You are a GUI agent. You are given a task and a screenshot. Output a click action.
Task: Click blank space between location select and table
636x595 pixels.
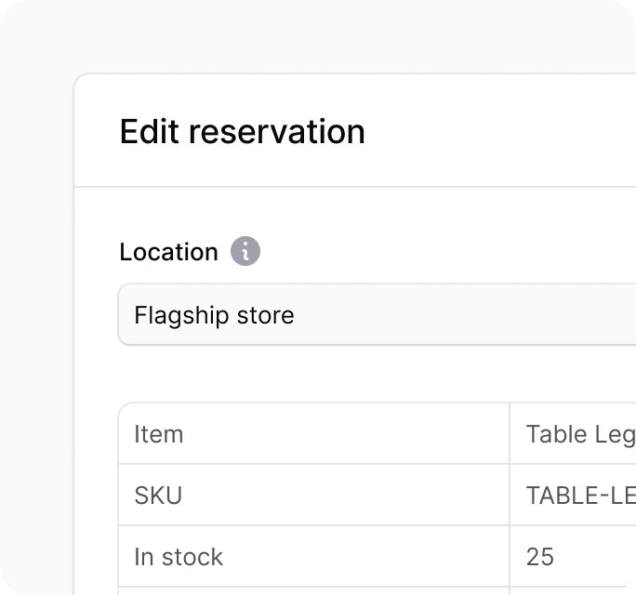tap(372, 374)
